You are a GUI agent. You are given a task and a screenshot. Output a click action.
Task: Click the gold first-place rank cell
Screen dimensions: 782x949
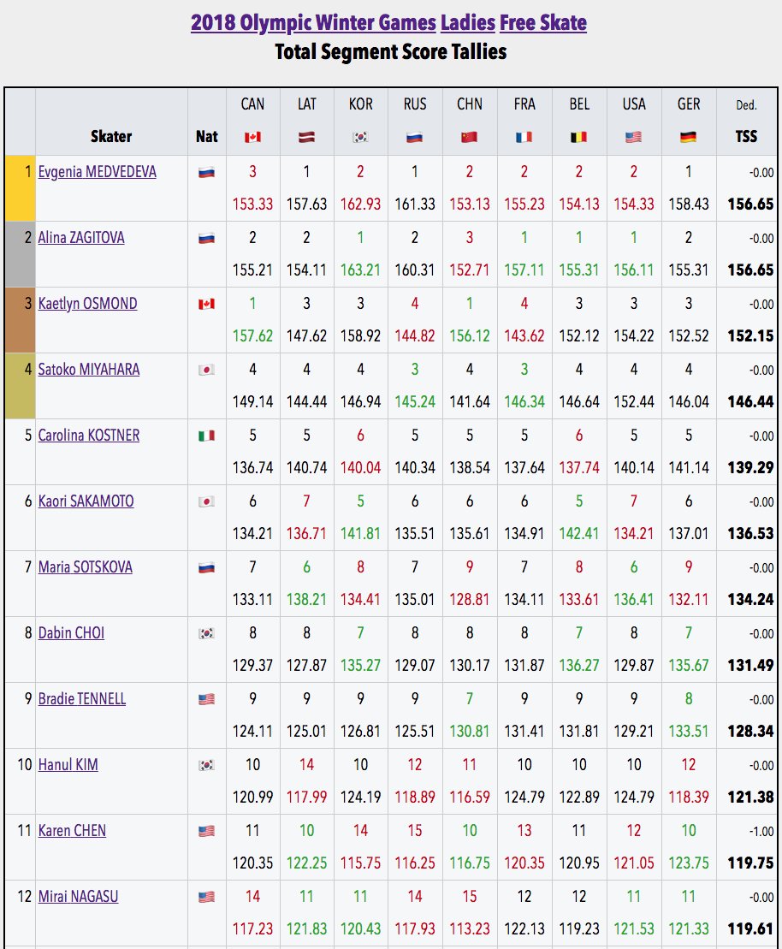tap(20, 188)
